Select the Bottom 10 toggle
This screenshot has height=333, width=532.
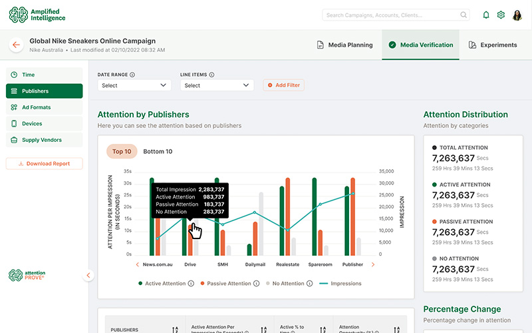pyautogui.click(x=158, y=152)
